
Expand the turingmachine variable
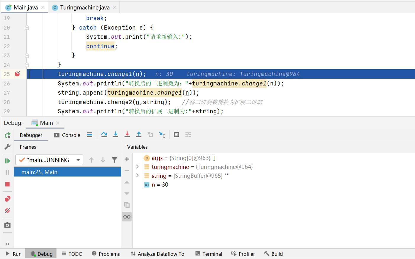pyautogui.click(x=137, y=167)
